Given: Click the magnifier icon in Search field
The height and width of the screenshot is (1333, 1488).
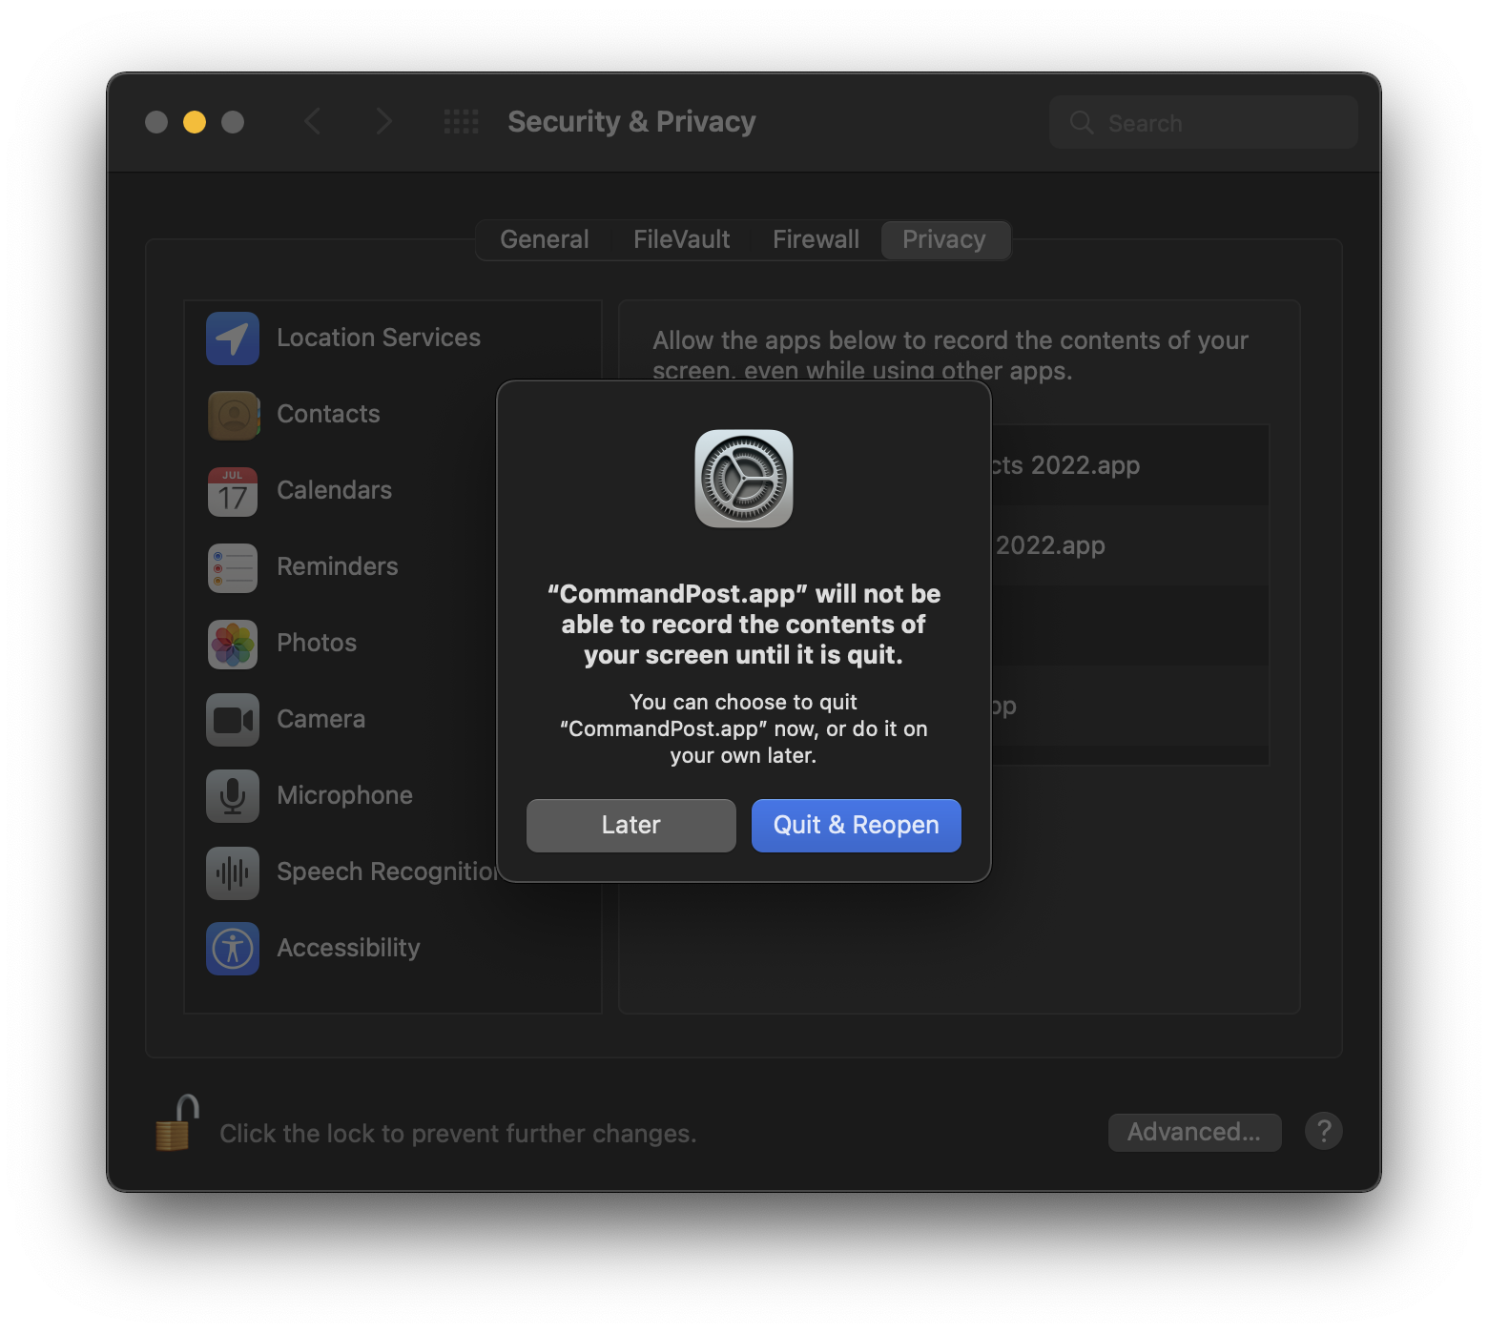Looking at the screenshot, I should click(x=1082, y=123).
